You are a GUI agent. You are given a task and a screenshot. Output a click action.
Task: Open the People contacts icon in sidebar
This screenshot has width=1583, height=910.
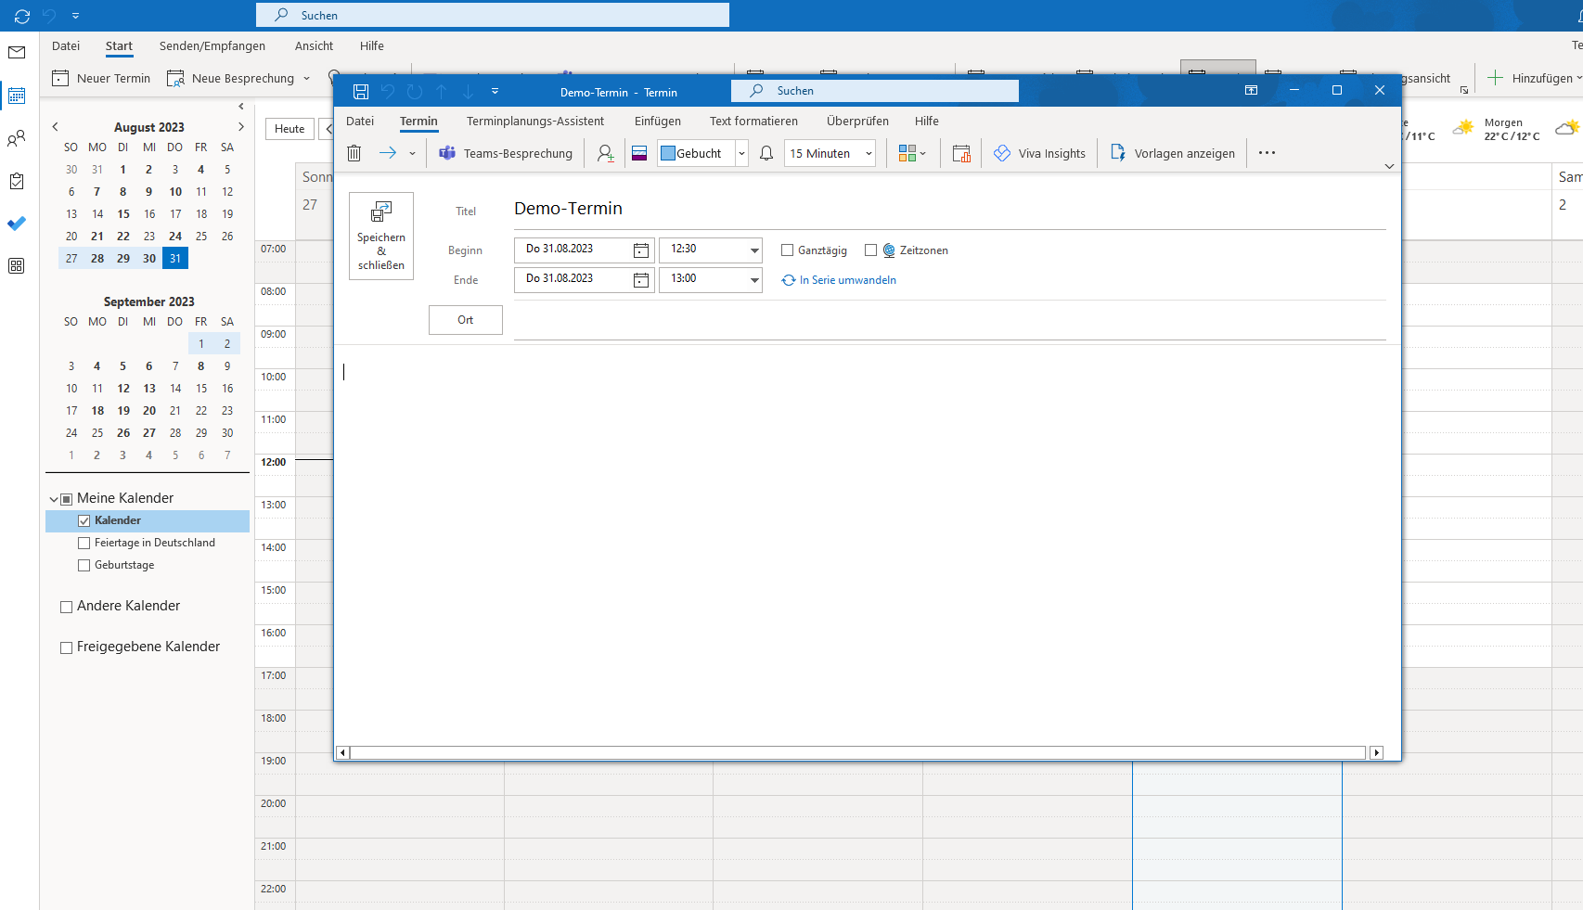point(17,138)
